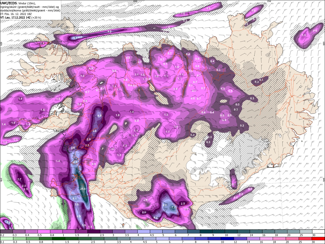Click the UWC/ECDS title in the header box
The image size is (325, 244).
[x=9, y=3]
